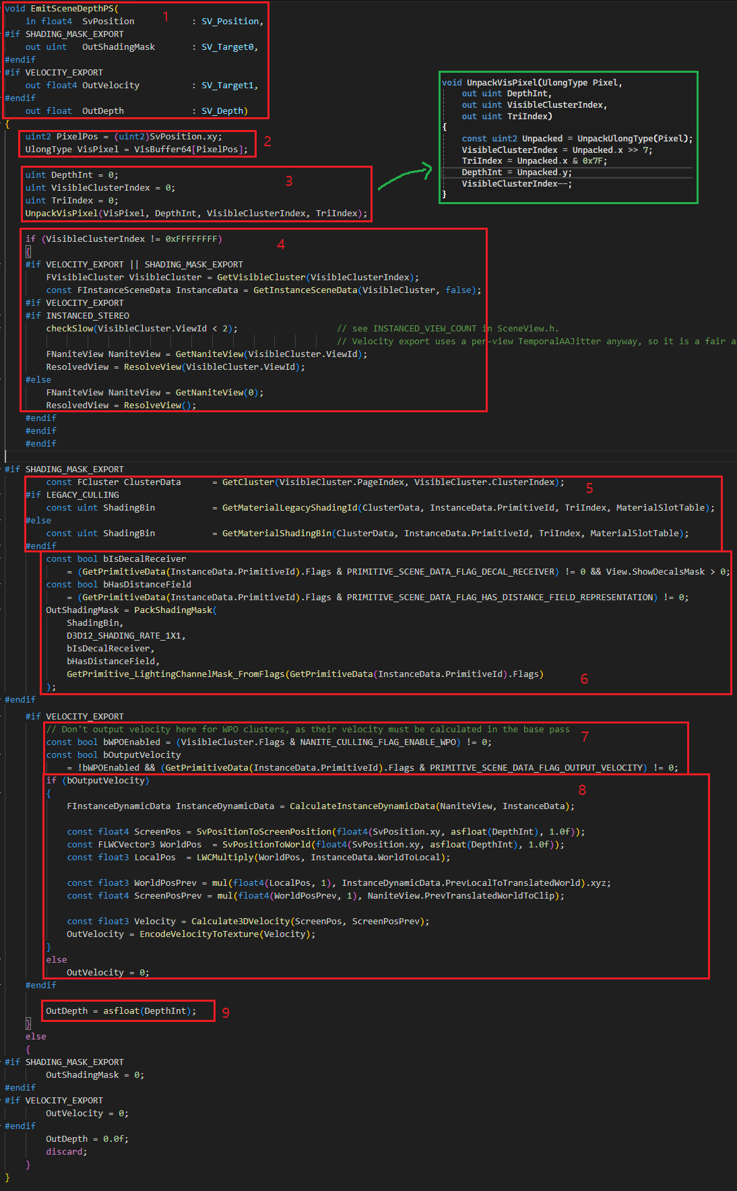Click the 'UnpackVisPixel(VisPixel, DepthInt, ...)' call line
The height and width of the screenshot is (1191, 737).
pos(197,214)
